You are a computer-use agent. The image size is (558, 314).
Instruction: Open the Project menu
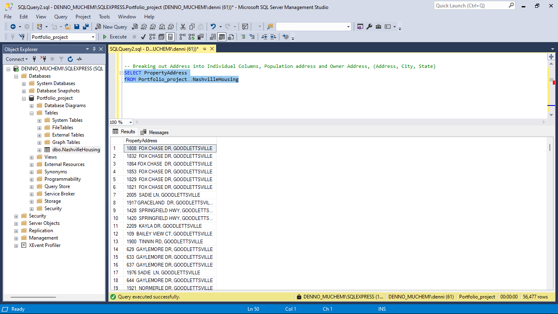click(83, 17)
